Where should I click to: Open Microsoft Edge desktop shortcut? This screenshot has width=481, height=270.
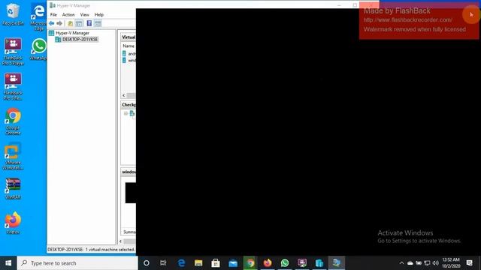[38, 17]
